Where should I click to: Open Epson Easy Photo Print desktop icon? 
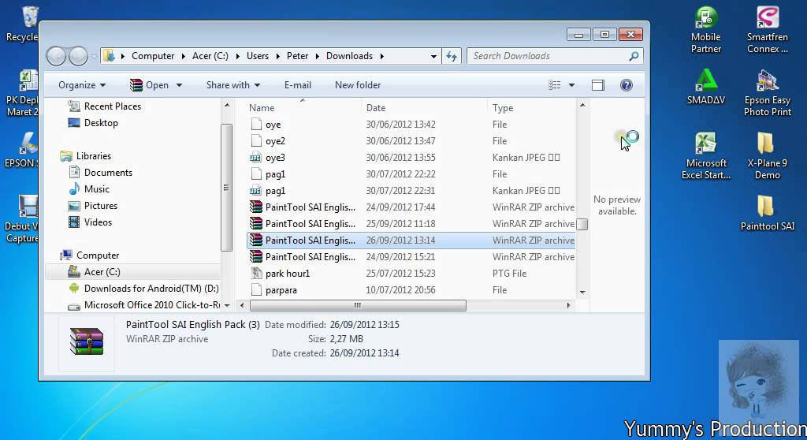point(768,93)
